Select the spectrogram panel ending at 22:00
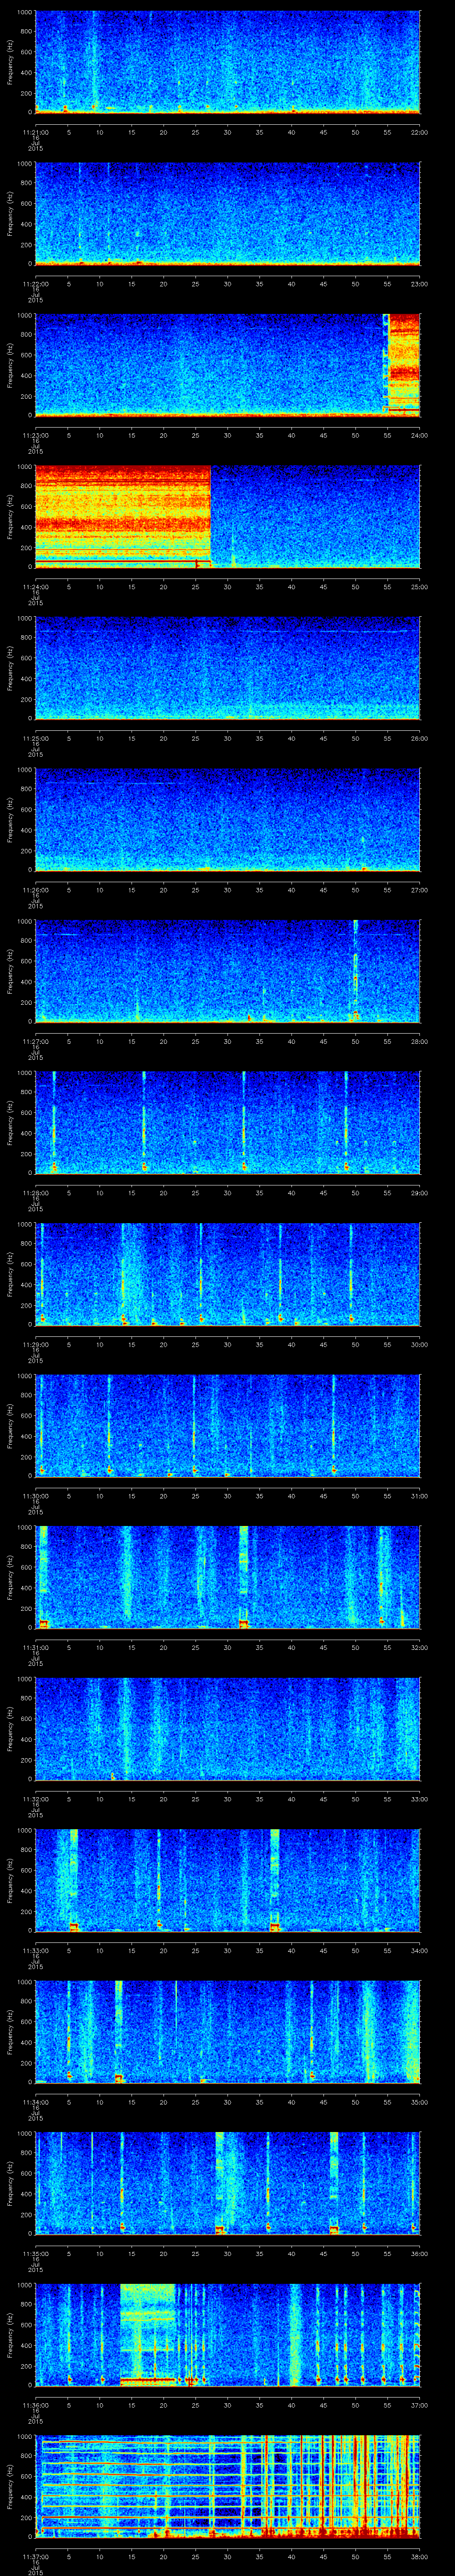Viewport: 455px width, 2576px height. point(227,62)
